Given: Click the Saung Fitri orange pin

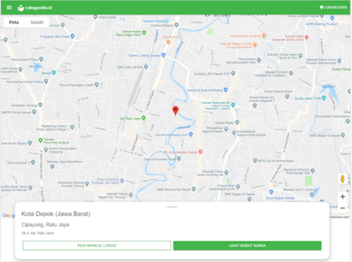Looking at the screenshot, I should pyautogui.click(x=168, y=42).
